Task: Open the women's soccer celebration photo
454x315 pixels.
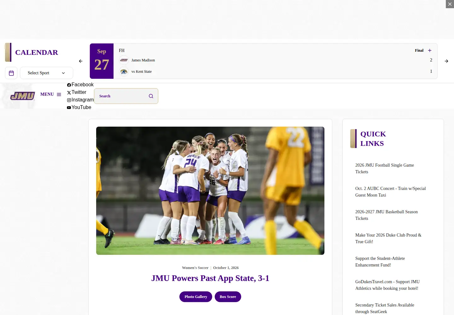Action: [x=210, y=191]
